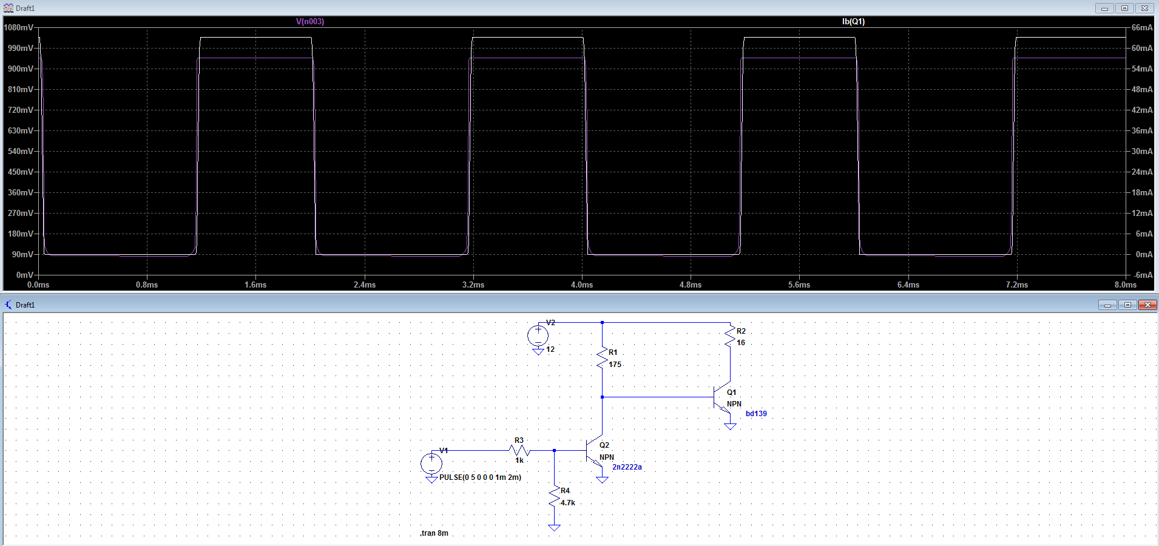Click the right current axis of the plot
The image size is (1159, 546).
point(1141,152)
